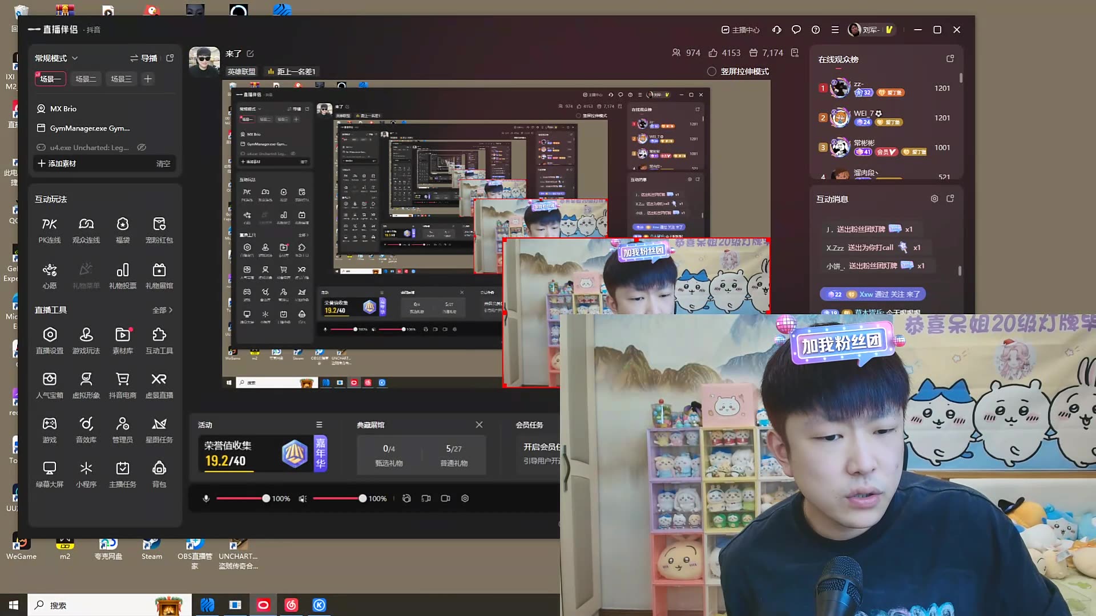The image size is (1096, 616).
Task: Open 主播中心 streamer center
Action: point(740,30)
